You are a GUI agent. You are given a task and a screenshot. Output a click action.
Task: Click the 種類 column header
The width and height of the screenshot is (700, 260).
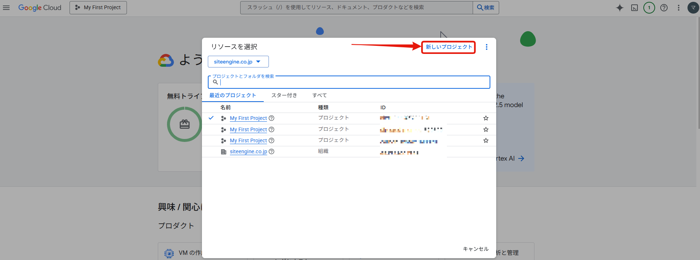click(323, 107)
